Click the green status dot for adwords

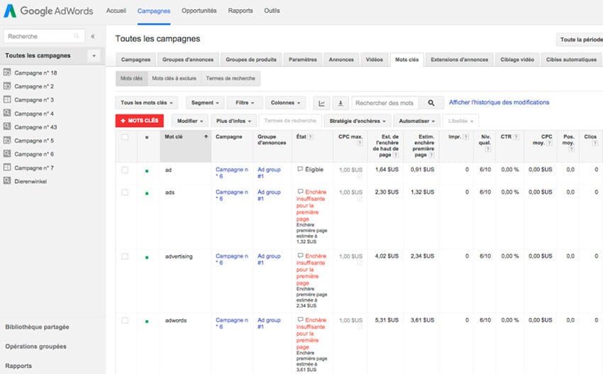147,321
